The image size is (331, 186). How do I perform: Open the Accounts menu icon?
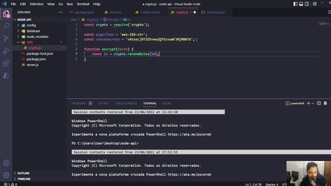tap(6, 163)
